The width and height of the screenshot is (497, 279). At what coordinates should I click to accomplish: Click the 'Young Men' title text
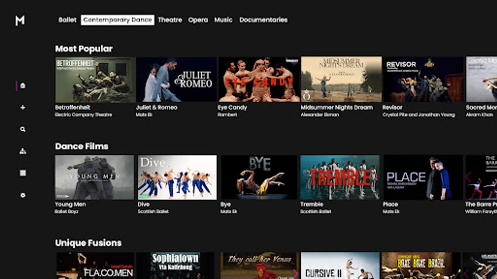[x=70, y=204]
